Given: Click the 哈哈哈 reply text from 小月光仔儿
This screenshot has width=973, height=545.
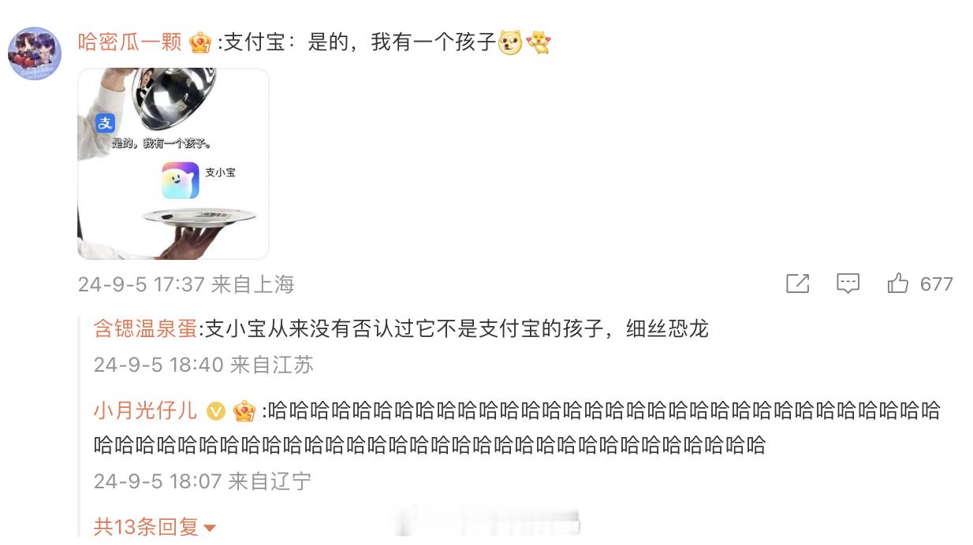Looking at the screenshot, I should coord(517,428).
